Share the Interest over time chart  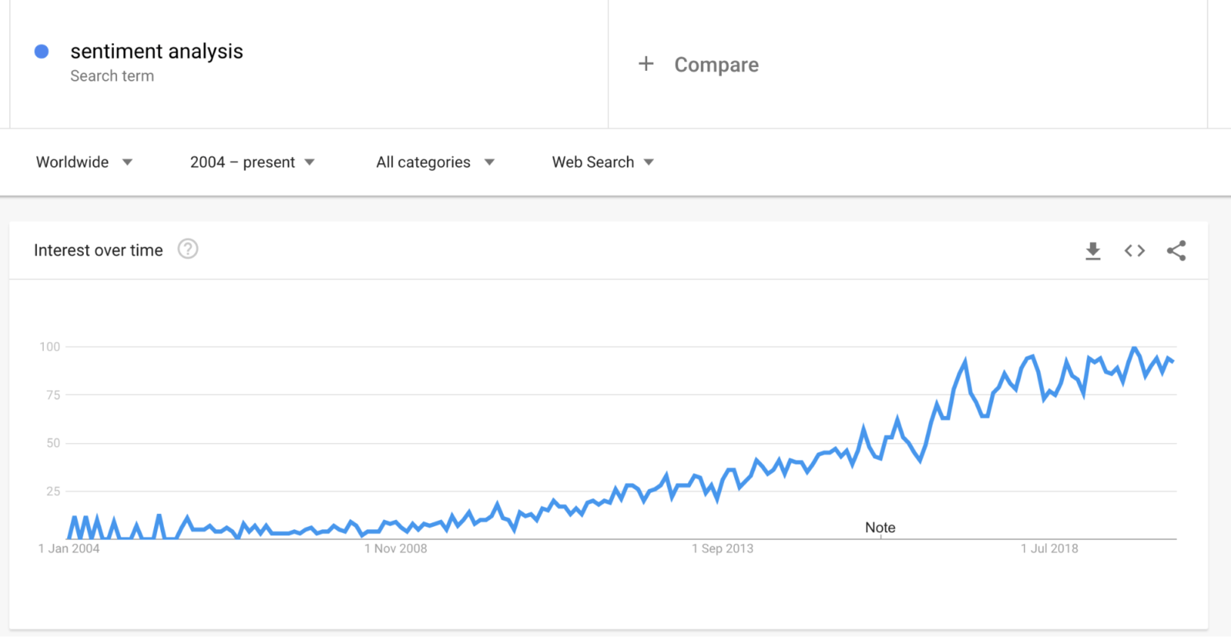(1176, 250)
